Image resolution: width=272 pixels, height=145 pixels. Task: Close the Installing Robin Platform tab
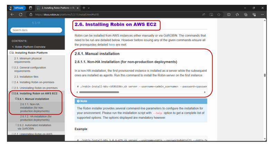click(x=77, y=8)
